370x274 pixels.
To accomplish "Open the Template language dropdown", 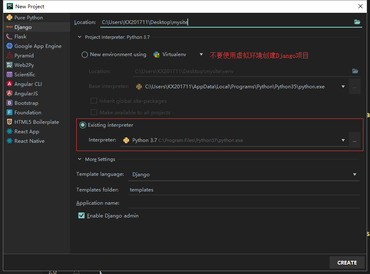I will click(355, 175).
